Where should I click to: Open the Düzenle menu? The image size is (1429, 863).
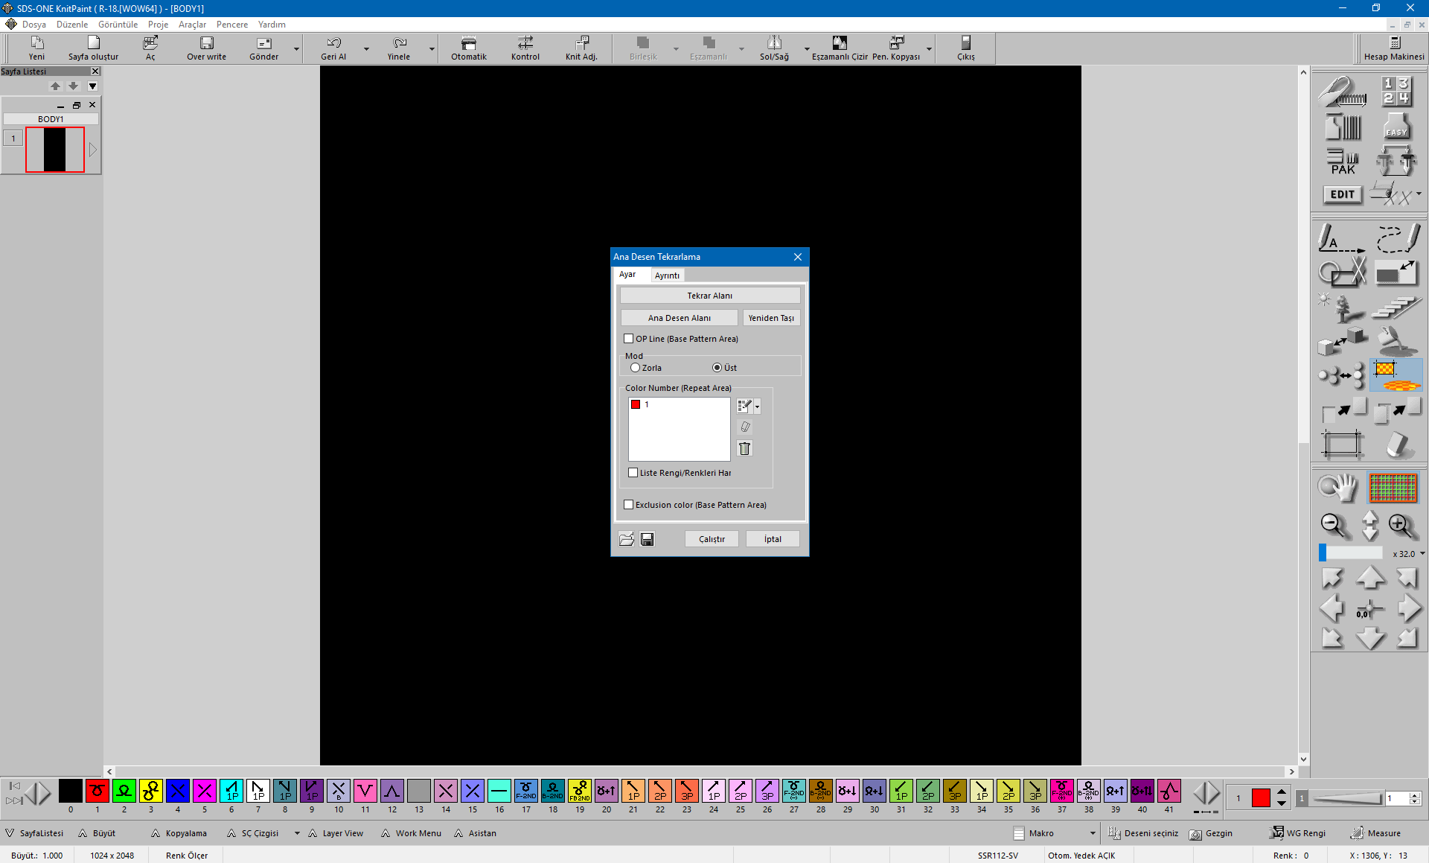(x=72, y=25)
